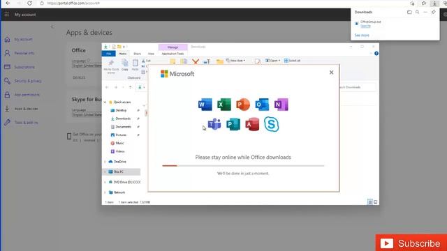Open the New item dropdown in ribbon
The image size is (447, 251).
(235, 61)
